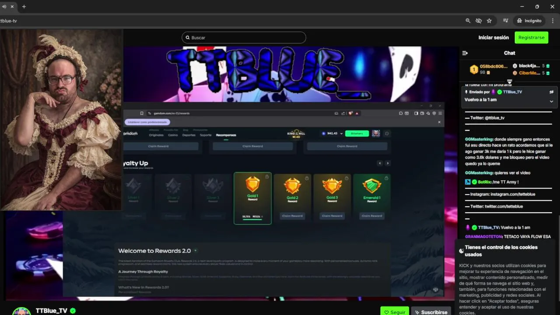Click the Gold 1 progress bar

pos(252,220)
